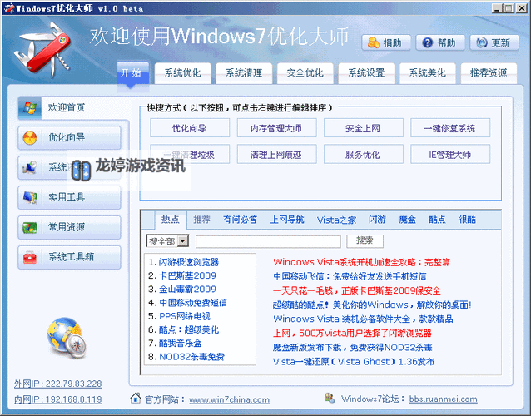Image resolution: width=531 pixels, height=416 pixels.
Task: Select the 上网导航 tab
Action: click(x=287, y=220)
